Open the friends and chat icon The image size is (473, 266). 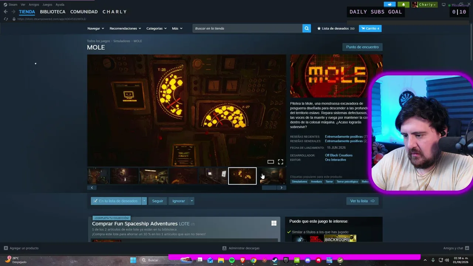click(467, 248)
